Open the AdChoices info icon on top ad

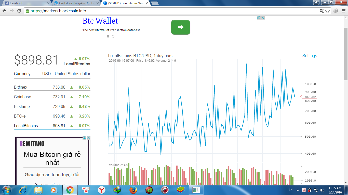(x=259, y=18)
